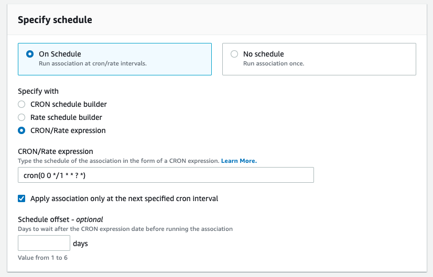Image resolution: width=433 pixels, height=277 pixels.
Task: Open the Learn More link
Action: click(x=239, y=161)
